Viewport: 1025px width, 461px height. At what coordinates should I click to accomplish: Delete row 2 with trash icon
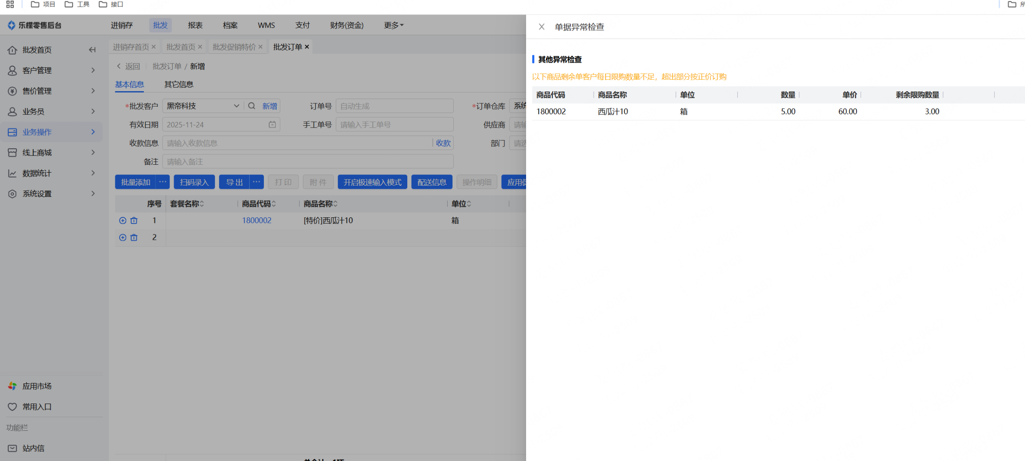point(134,238)
